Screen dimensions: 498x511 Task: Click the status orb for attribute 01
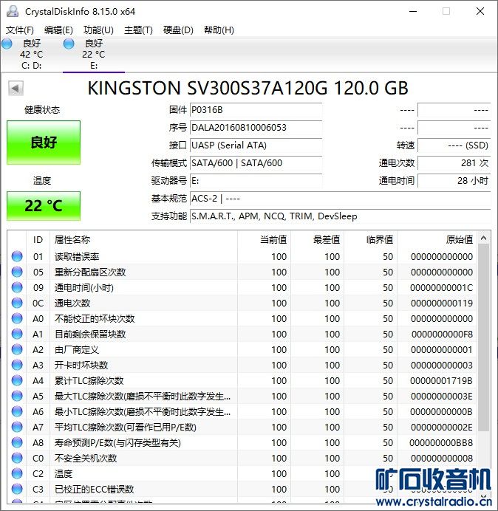[x=17, y=256]
